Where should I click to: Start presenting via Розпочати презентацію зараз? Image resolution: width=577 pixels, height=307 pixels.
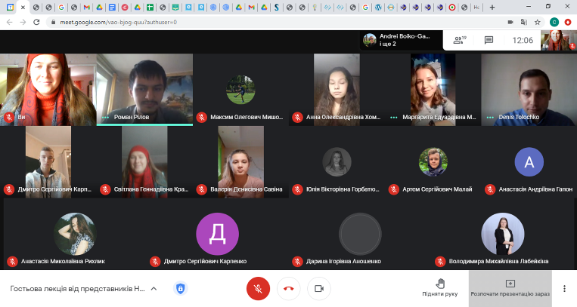click(x=510, y=289)
